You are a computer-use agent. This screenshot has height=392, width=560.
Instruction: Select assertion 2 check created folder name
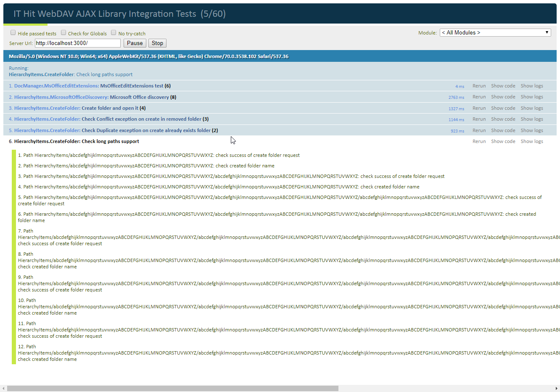coord(146,166)
